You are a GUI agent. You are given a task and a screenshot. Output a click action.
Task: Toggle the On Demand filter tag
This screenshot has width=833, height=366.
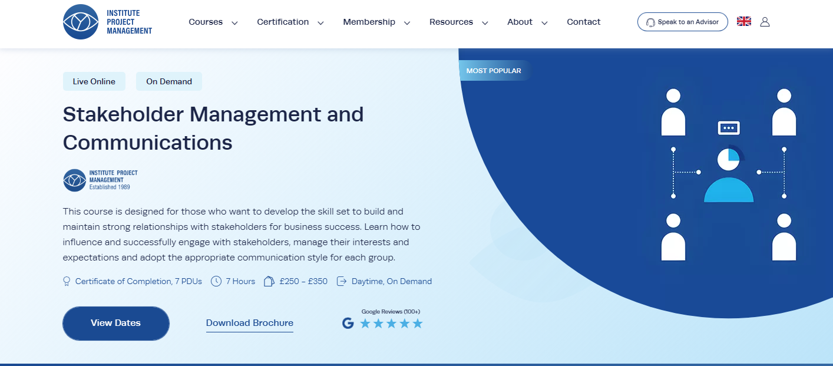(x=168, y=81)
